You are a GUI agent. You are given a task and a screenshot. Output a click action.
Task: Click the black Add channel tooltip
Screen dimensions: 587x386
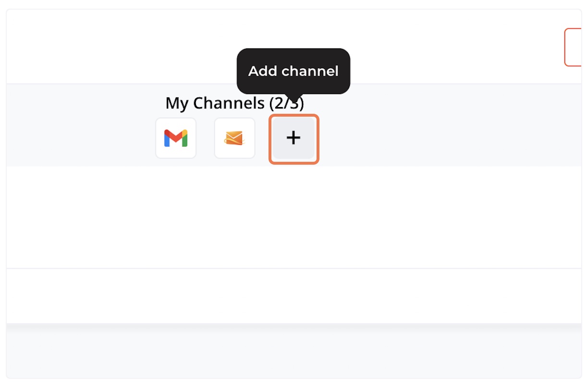pos(293,71)
